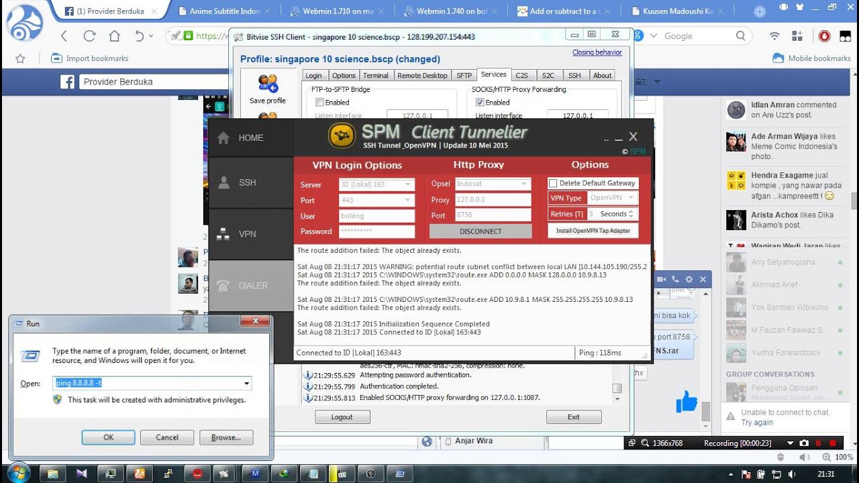Switch to the About tab in Bitvise
Viewport: 859px width, 483px height.
[x=602, y=76]
